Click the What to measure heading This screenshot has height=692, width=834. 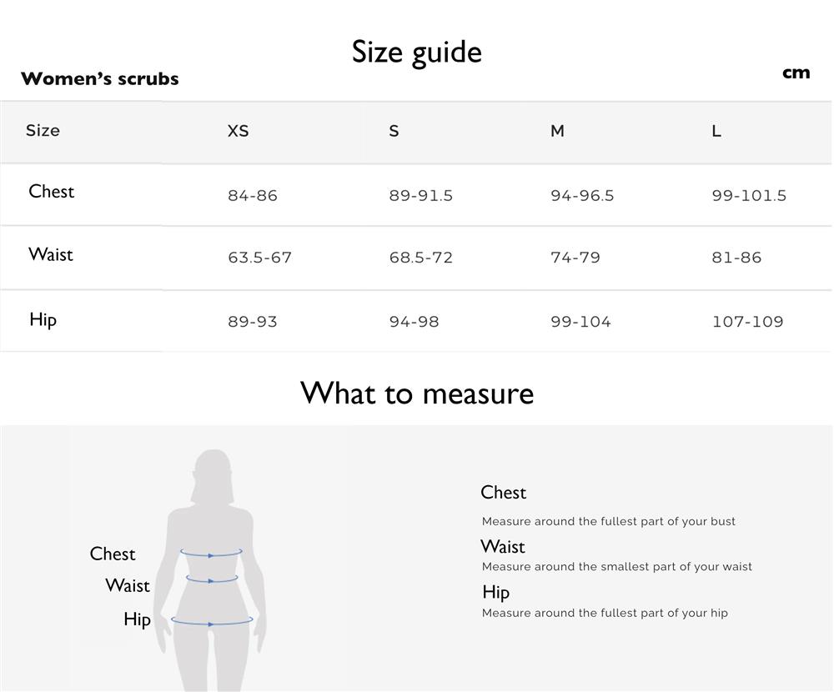(x=416, y=394)
